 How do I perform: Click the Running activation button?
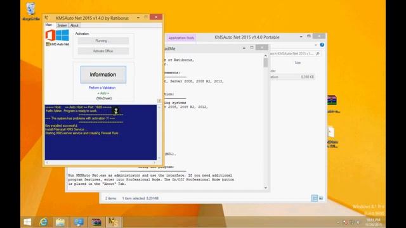tap(103, 41)
